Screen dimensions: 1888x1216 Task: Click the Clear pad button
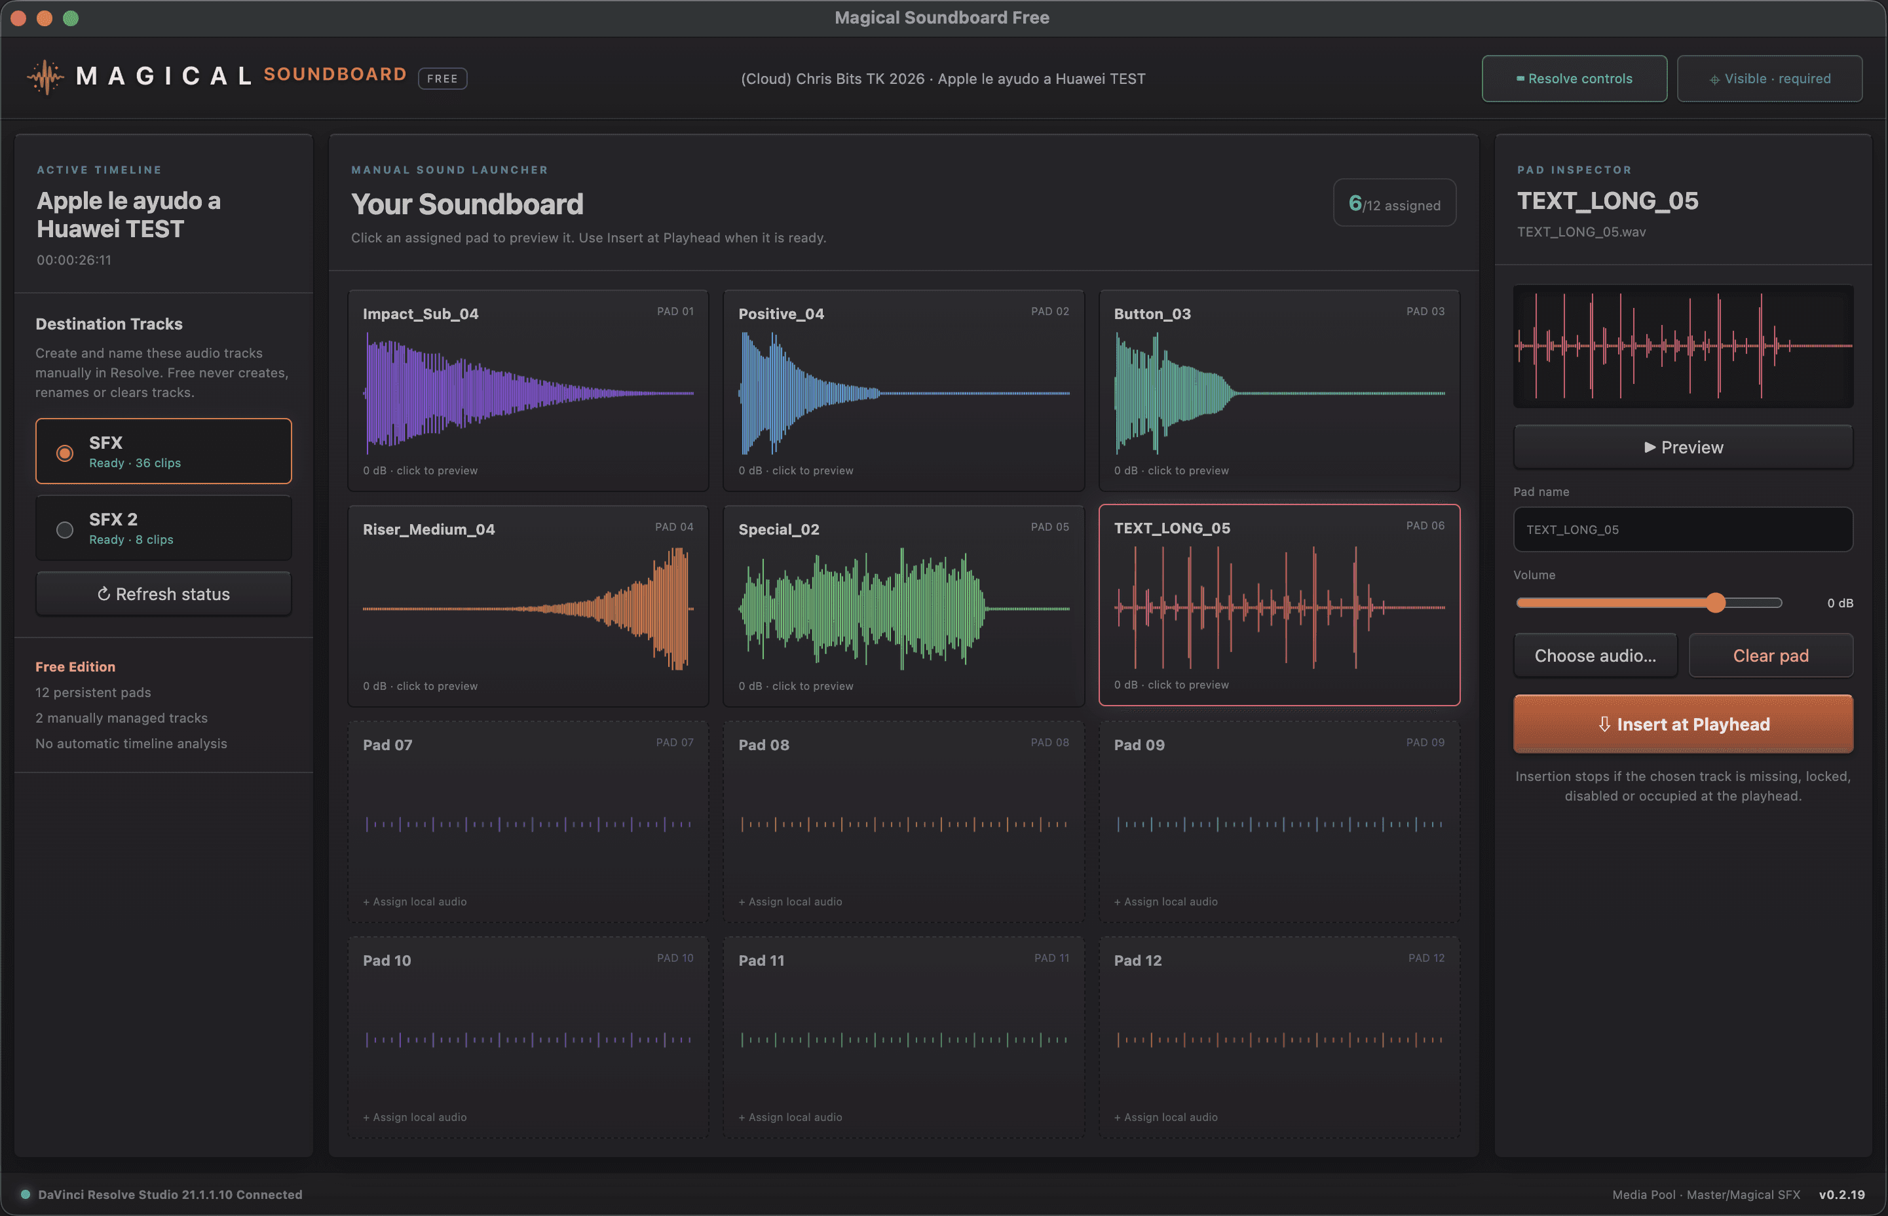click(1770, 655)
